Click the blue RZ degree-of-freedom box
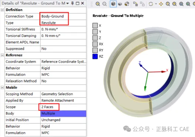This screenshot has width=195, height=137. click(x=95, y=56)
